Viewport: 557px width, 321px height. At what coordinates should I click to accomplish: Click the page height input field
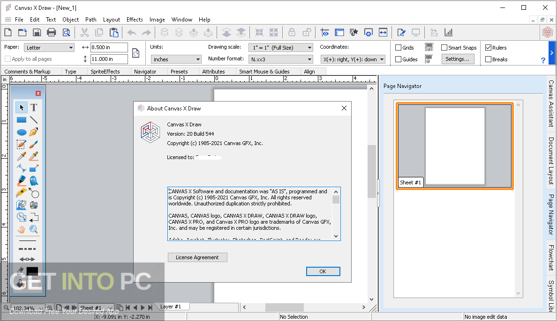[109, 59]
